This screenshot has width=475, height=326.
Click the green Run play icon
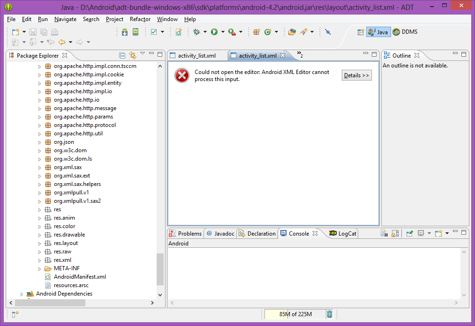[214, 32]
